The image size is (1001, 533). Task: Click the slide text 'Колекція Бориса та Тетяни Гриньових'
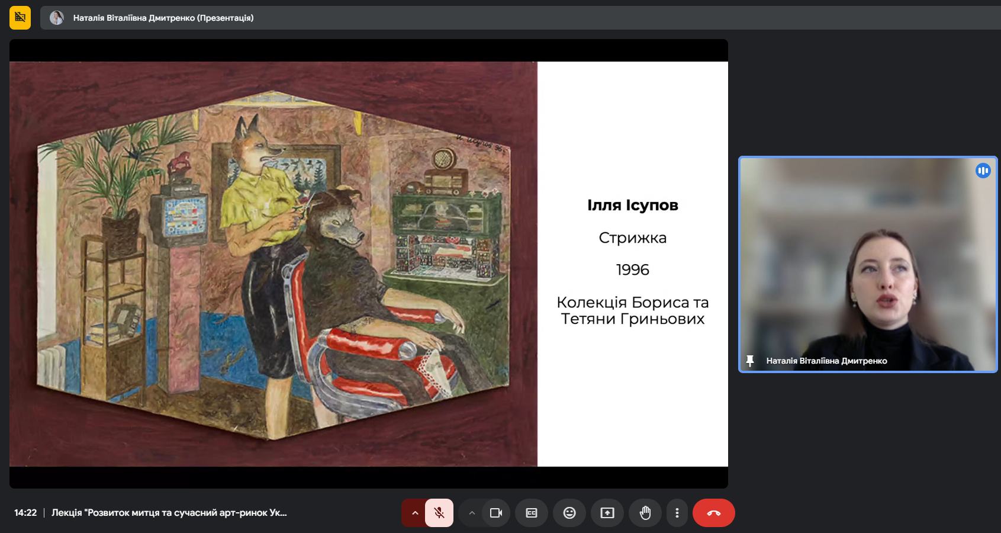point(633,310)
